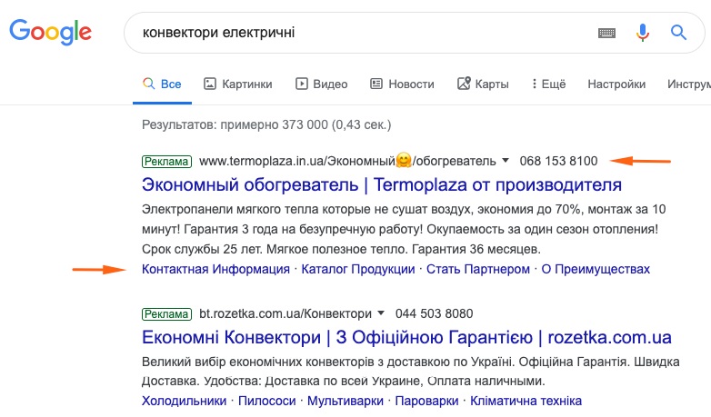Viewport: 711px width, 417px height.
Task: Open 'Холодильники' sitelink
Action: coord(184,401)
